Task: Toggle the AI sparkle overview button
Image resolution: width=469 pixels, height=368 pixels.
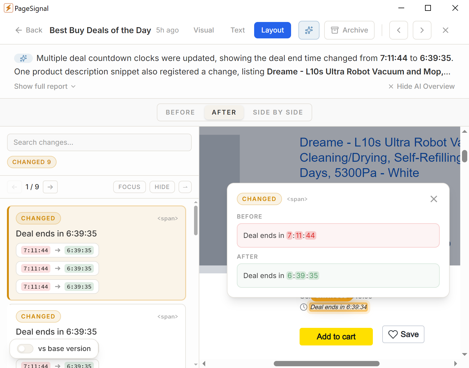Action: pos(309,30)
